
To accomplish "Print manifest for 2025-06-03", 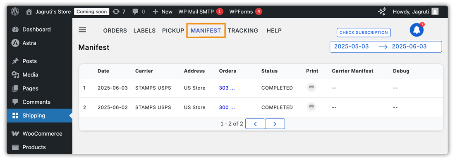I will (311, 87).
